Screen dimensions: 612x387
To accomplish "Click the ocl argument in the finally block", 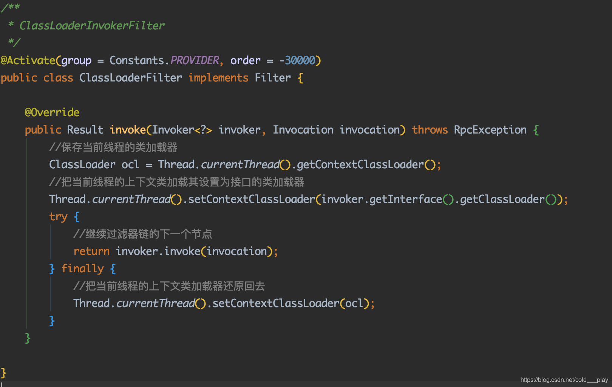I will 354,303.
